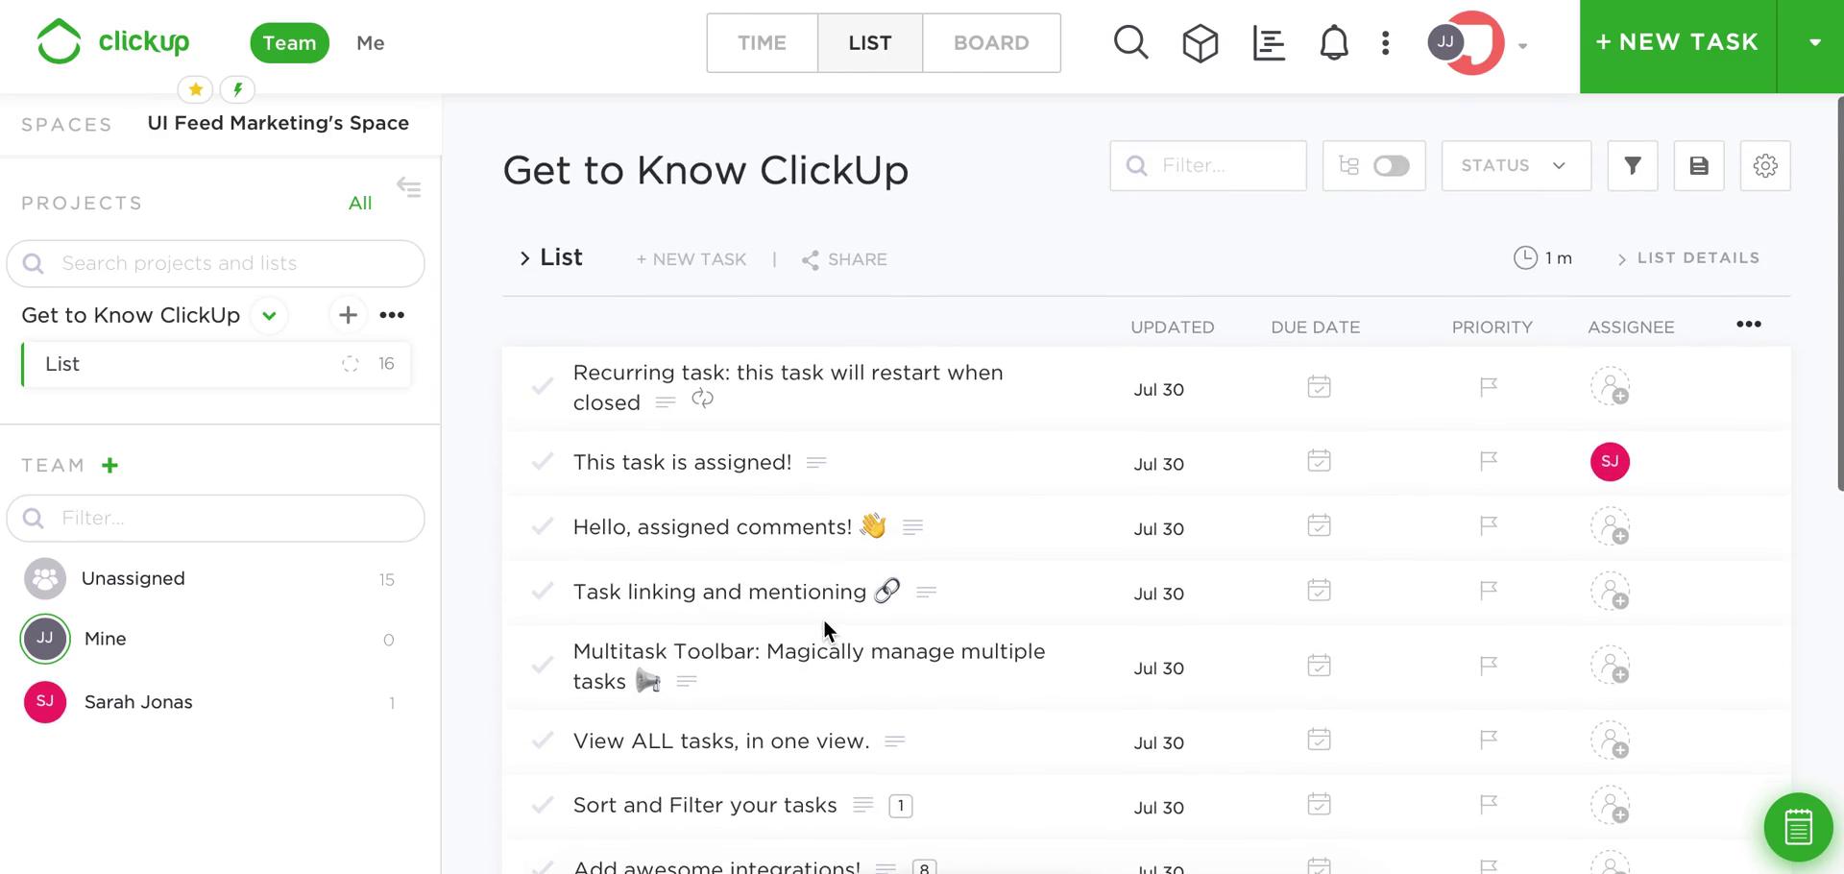The height and width of the screenshot is (874, 1844).
Task: Open the List item in sidebar
Action: (x=216, y=364)
